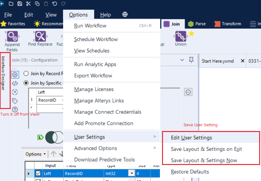Choose Add Promote Connection menu item
Screen dimensions: 261x181
tap(112, 123)
